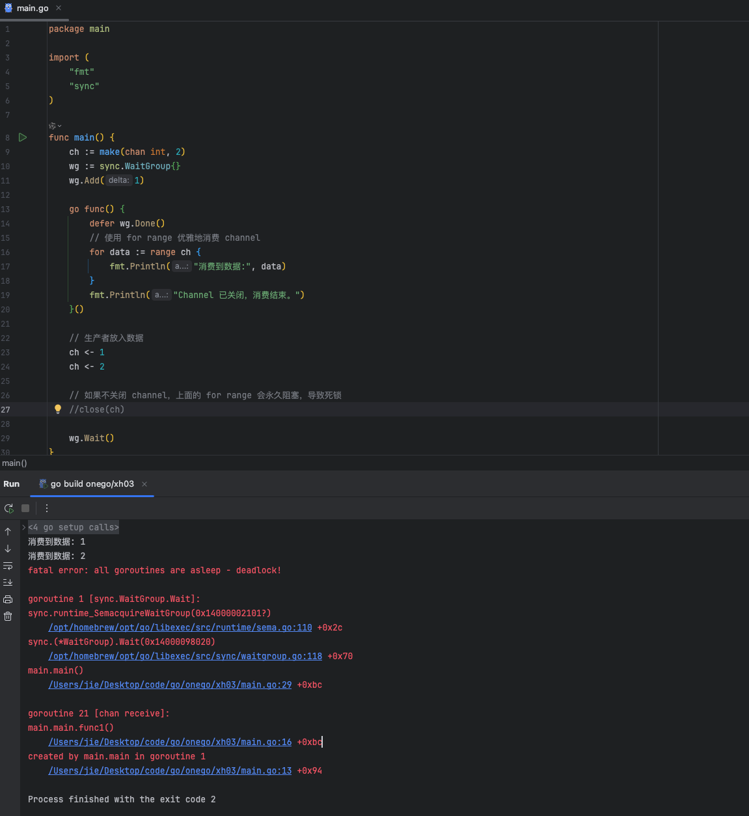Expand the author inlay hint above func main

[x=55, y=126]
